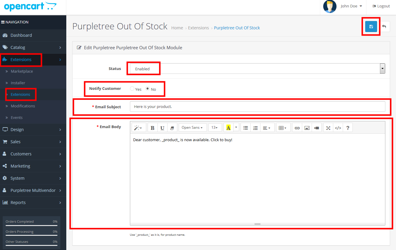This screenshot has height=250, width=396.
Task: Click the Purpletree Multivendor person icon
Action: click(5, 190)
